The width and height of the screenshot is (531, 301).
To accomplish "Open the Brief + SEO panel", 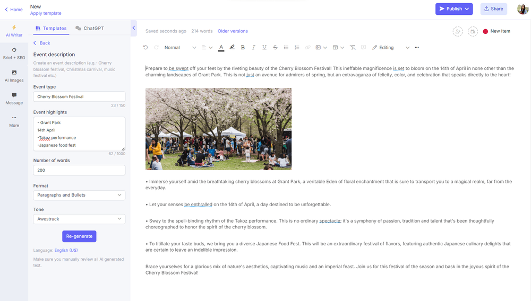I will coord(14,54).
